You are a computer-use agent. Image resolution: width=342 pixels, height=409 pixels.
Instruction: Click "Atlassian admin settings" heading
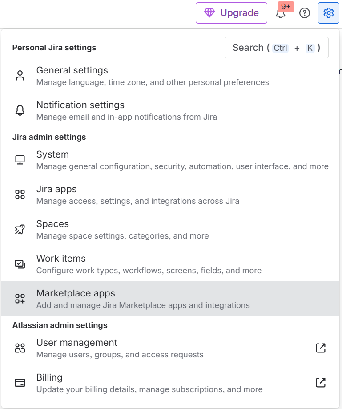[60, 325]
